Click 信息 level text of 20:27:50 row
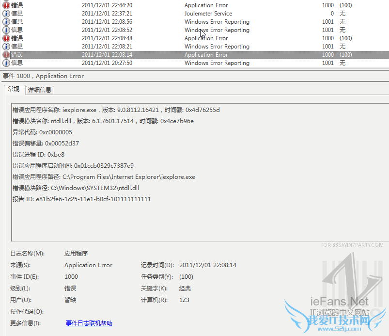The height and width of the screenshot is (336, 389). point(17,63)
